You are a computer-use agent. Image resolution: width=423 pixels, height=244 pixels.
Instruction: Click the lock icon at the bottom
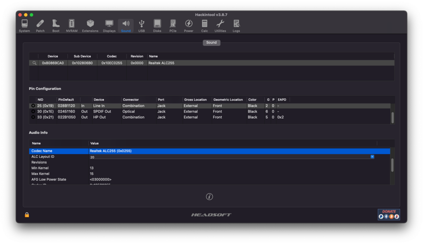pyautogui.click(x=27, y=215)
